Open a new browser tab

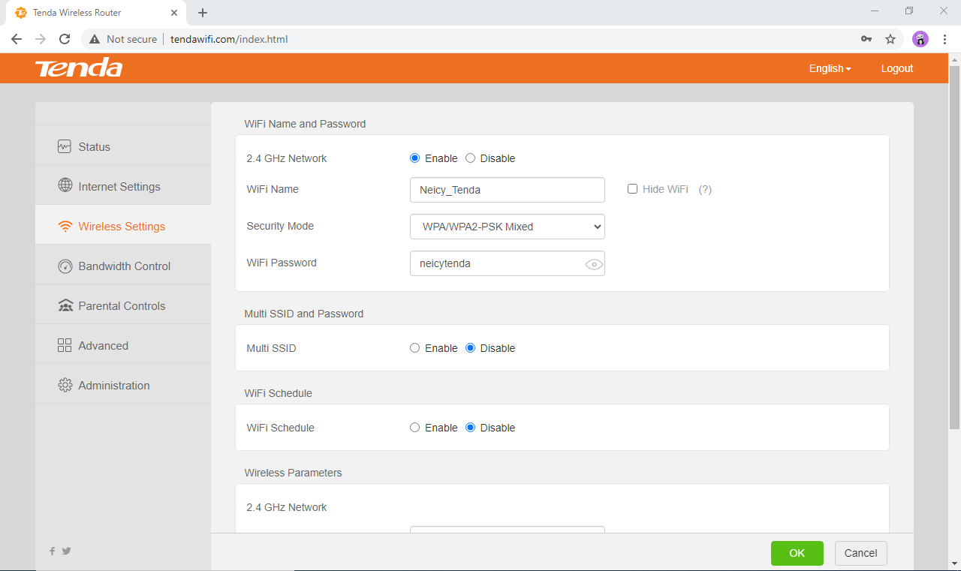[x=203, y=13]
